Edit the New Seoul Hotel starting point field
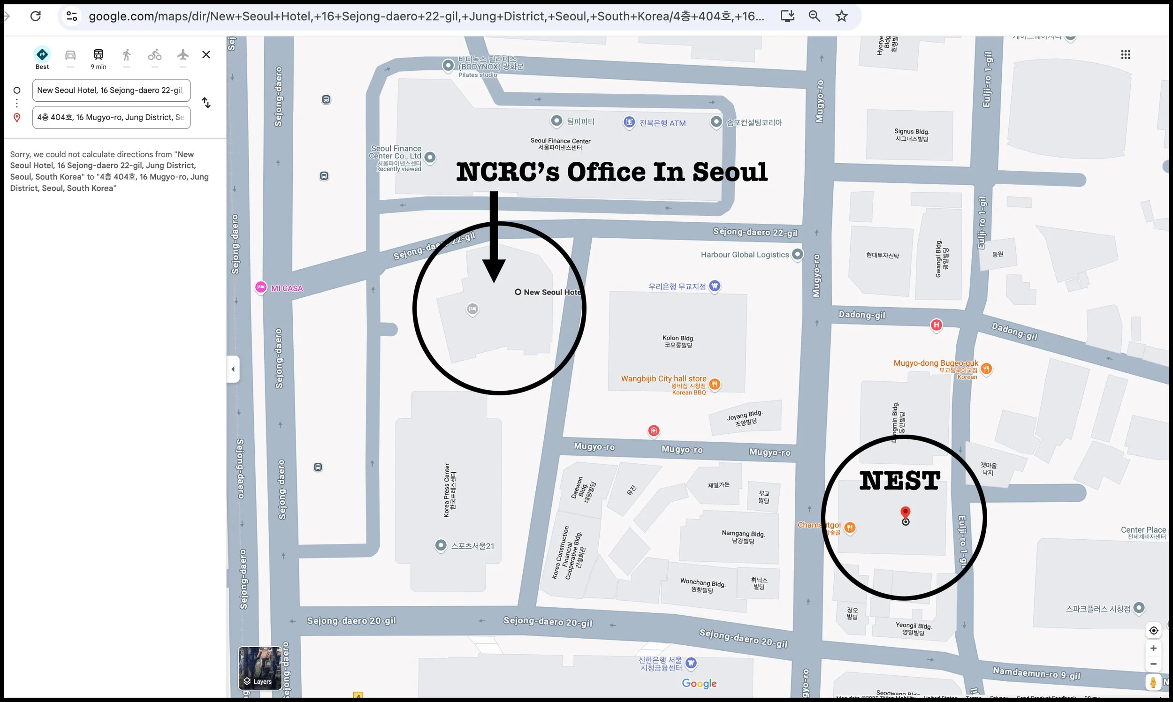 tap(111, 91)
